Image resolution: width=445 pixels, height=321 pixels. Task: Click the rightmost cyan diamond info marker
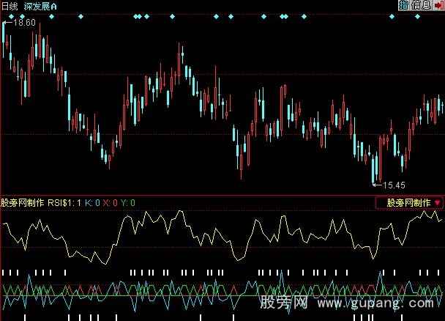click(x=417, y=16)
